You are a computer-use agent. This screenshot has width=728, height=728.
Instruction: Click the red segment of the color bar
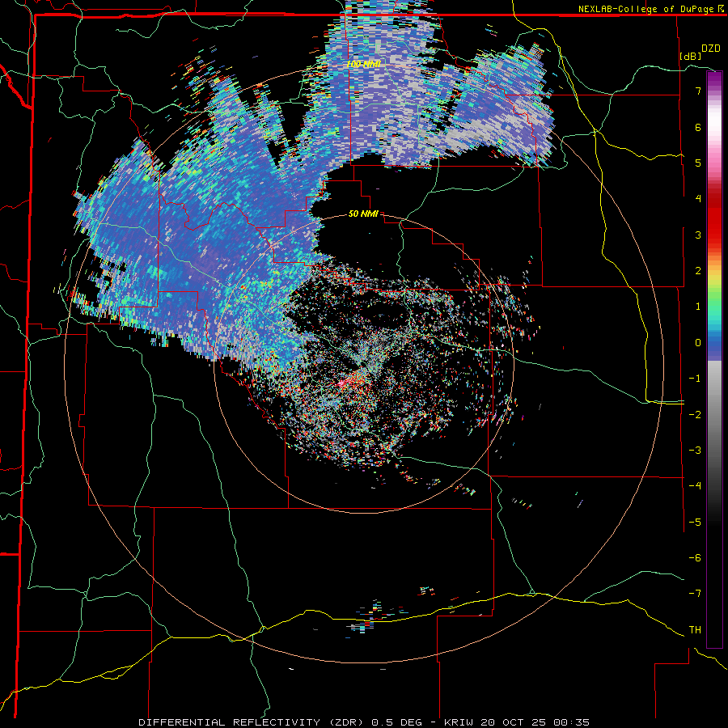tap(714, 218)
